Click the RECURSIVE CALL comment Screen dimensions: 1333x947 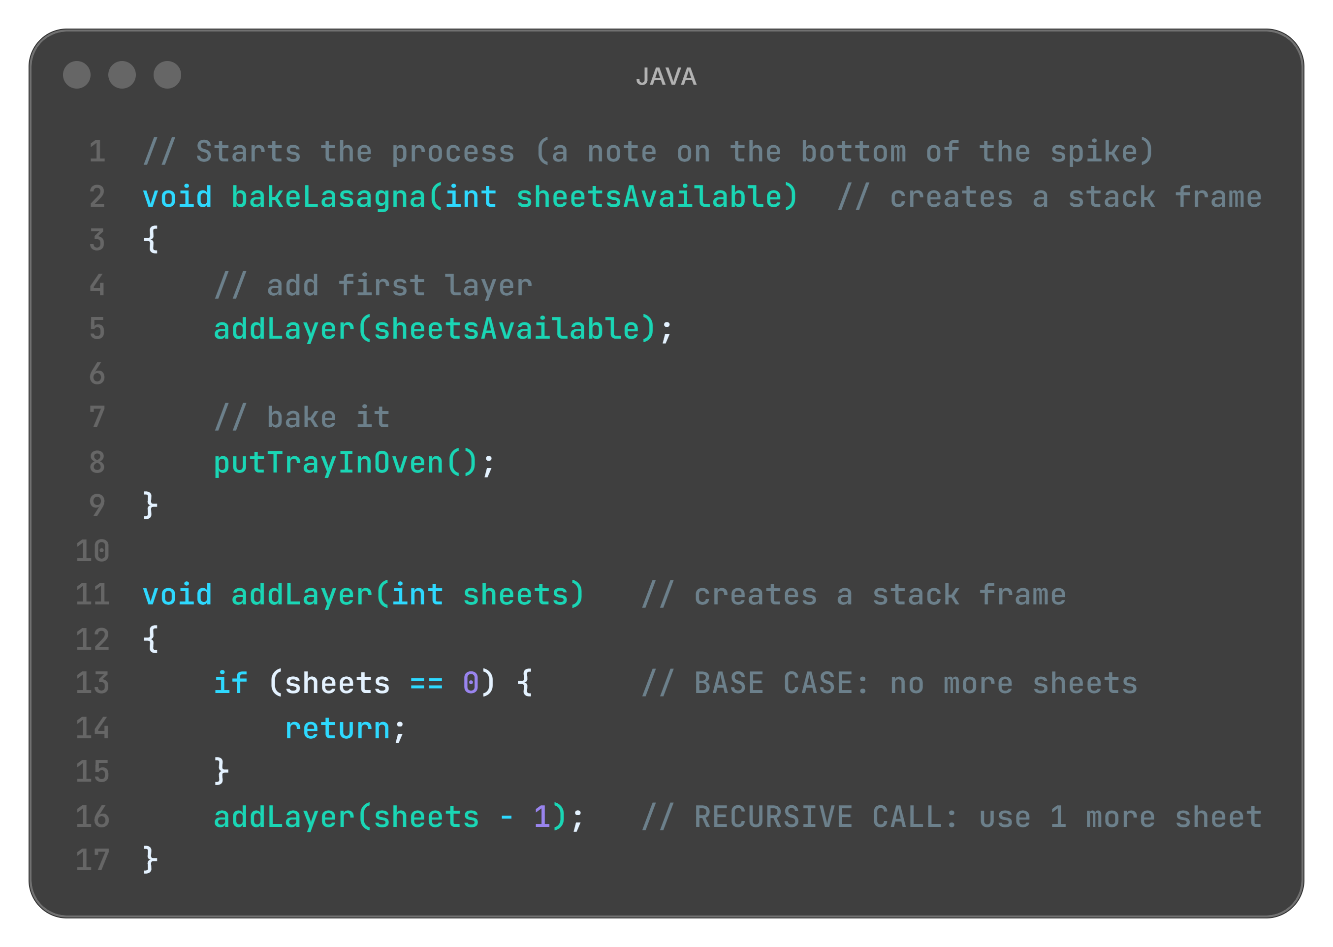[x=952, y=817]
